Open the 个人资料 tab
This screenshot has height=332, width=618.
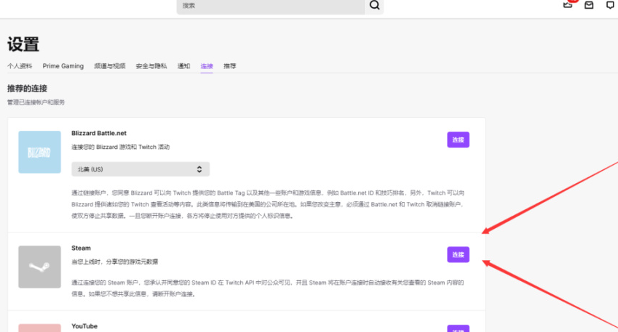pos(20,65)
